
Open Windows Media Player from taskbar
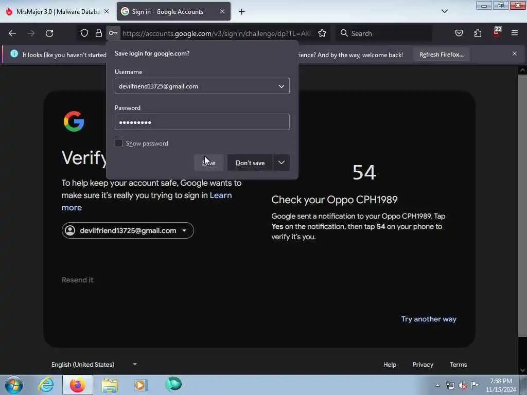pos(140,385)
